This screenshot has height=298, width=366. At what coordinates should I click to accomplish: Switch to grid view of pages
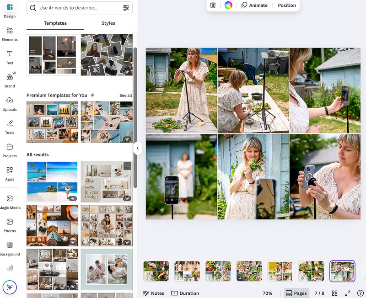point(334,293)
